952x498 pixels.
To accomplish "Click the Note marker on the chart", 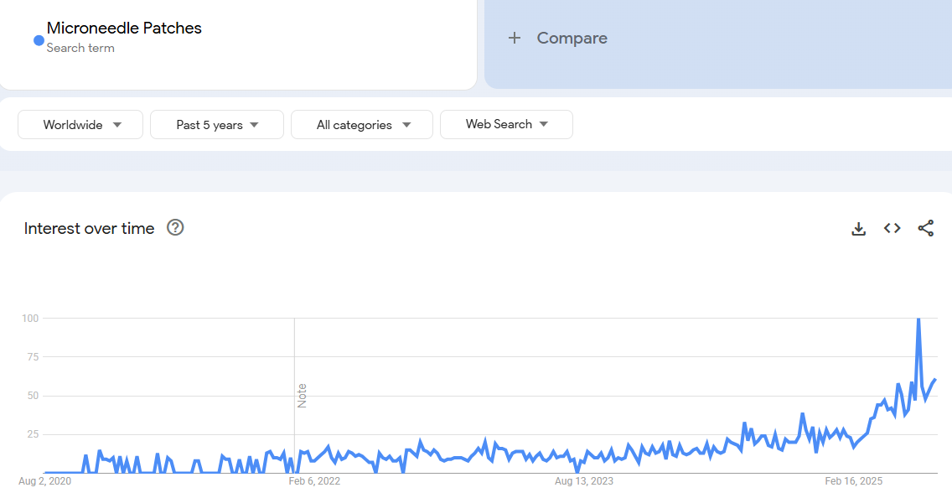I will (302, 396).
